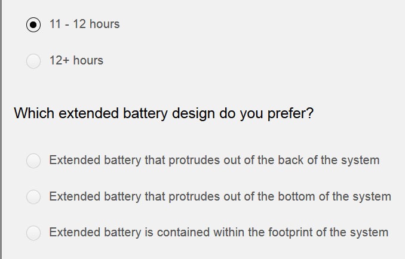Choose the "12+ hours" radio button
Screen dimensions: 405x259
[33, 61]
